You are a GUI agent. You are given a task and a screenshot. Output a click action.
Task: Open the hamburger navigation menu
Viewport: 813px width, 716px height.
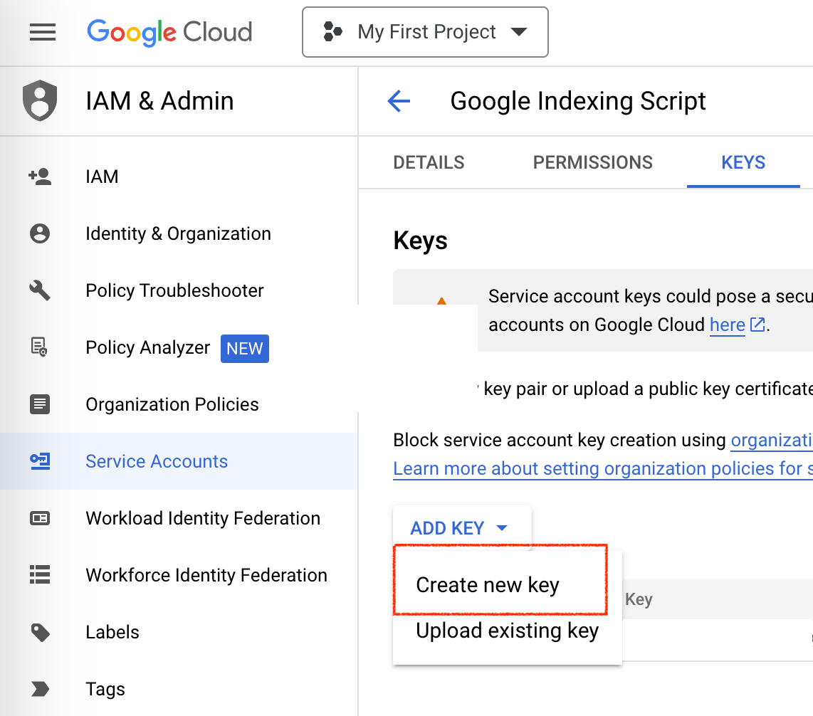[x=43, y=32]
